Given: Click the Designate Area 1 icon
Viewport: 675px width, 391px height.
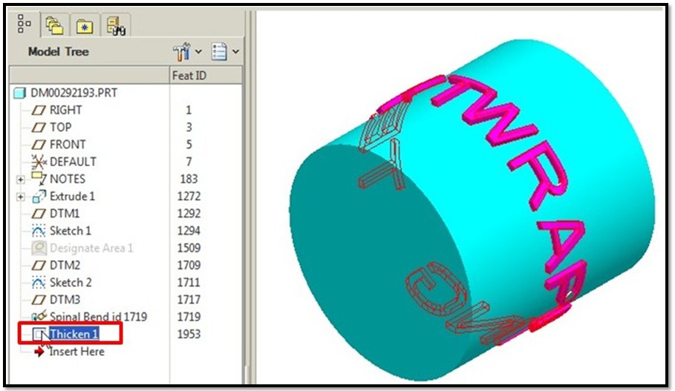Looking at the screenshot, I should 39,248.
